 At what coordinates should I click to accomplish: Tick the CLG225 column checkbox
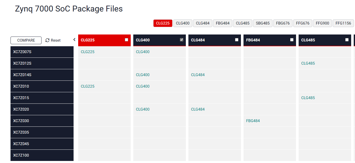[x=126, y=40]
